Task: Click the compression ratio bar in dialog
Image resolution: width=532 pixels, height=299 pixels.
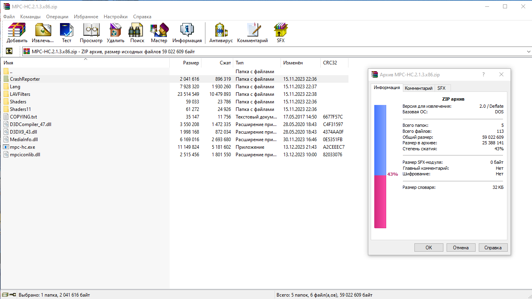Action: coord(380,167)
